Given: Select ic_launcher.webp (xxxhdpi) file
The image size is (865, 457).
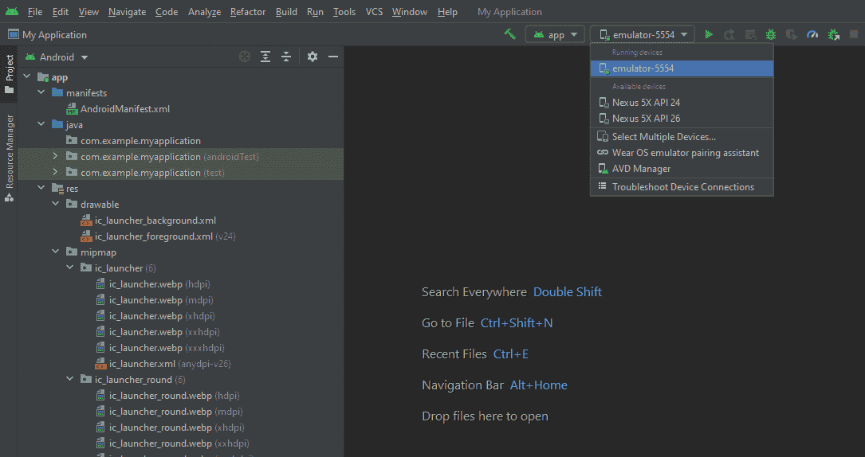Looking at the screenshot, I should coord(167,348).
